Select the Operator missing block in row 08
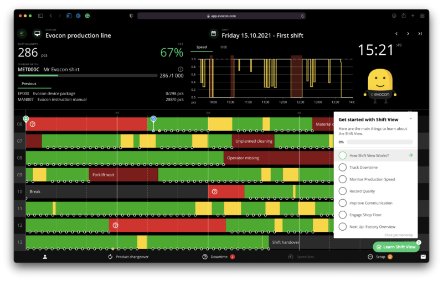Image resolution: width=443 pixels, height=281 pixels. [x=279, y=158]
